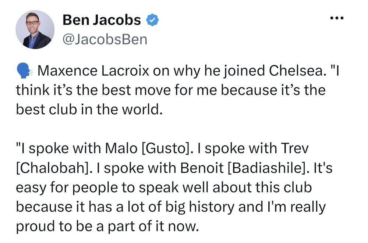Open Ben Jacobs' profile picture
The width and height of the screenshot is (368, 243).
coord(35,29)
